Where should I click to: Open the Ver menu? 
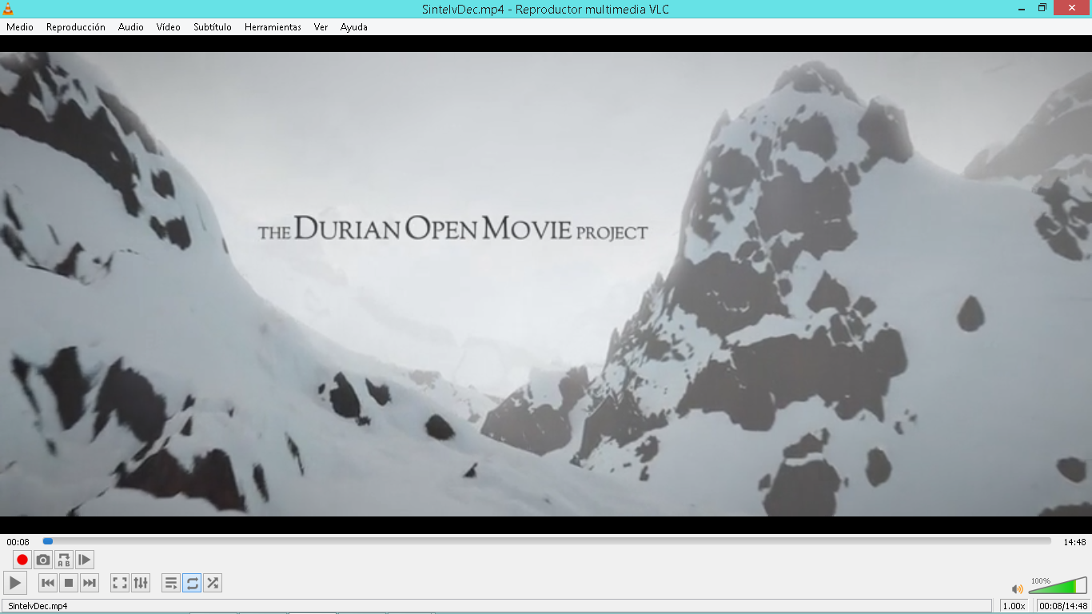click(x=321, y=27)
